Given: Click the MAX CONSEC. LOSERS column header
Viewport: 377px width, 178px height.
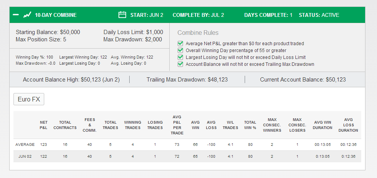Looking at the screenshot, I should tap(297, 125).
